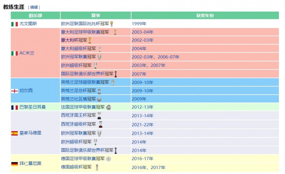
Task: Open the 德国超级杯冠军 link
Action: [76, 167]
